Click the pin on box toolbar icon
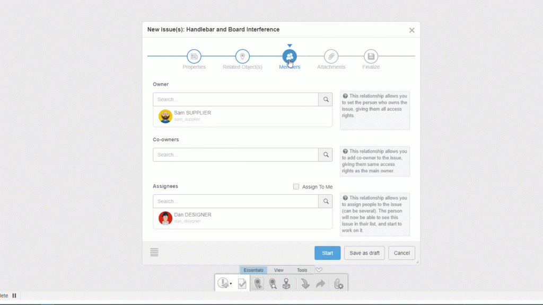Screen dimensions: 543x305 click(286, 284)
